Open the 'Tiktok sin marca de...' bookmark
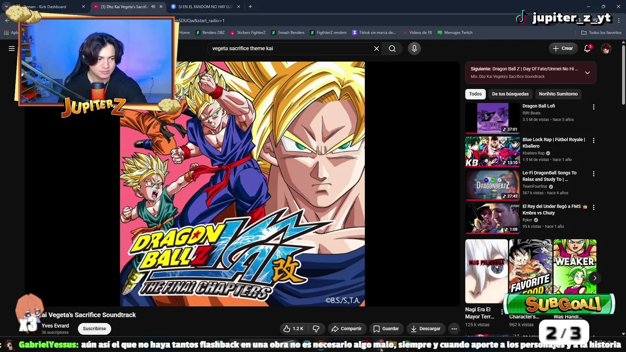 (374, 33)
